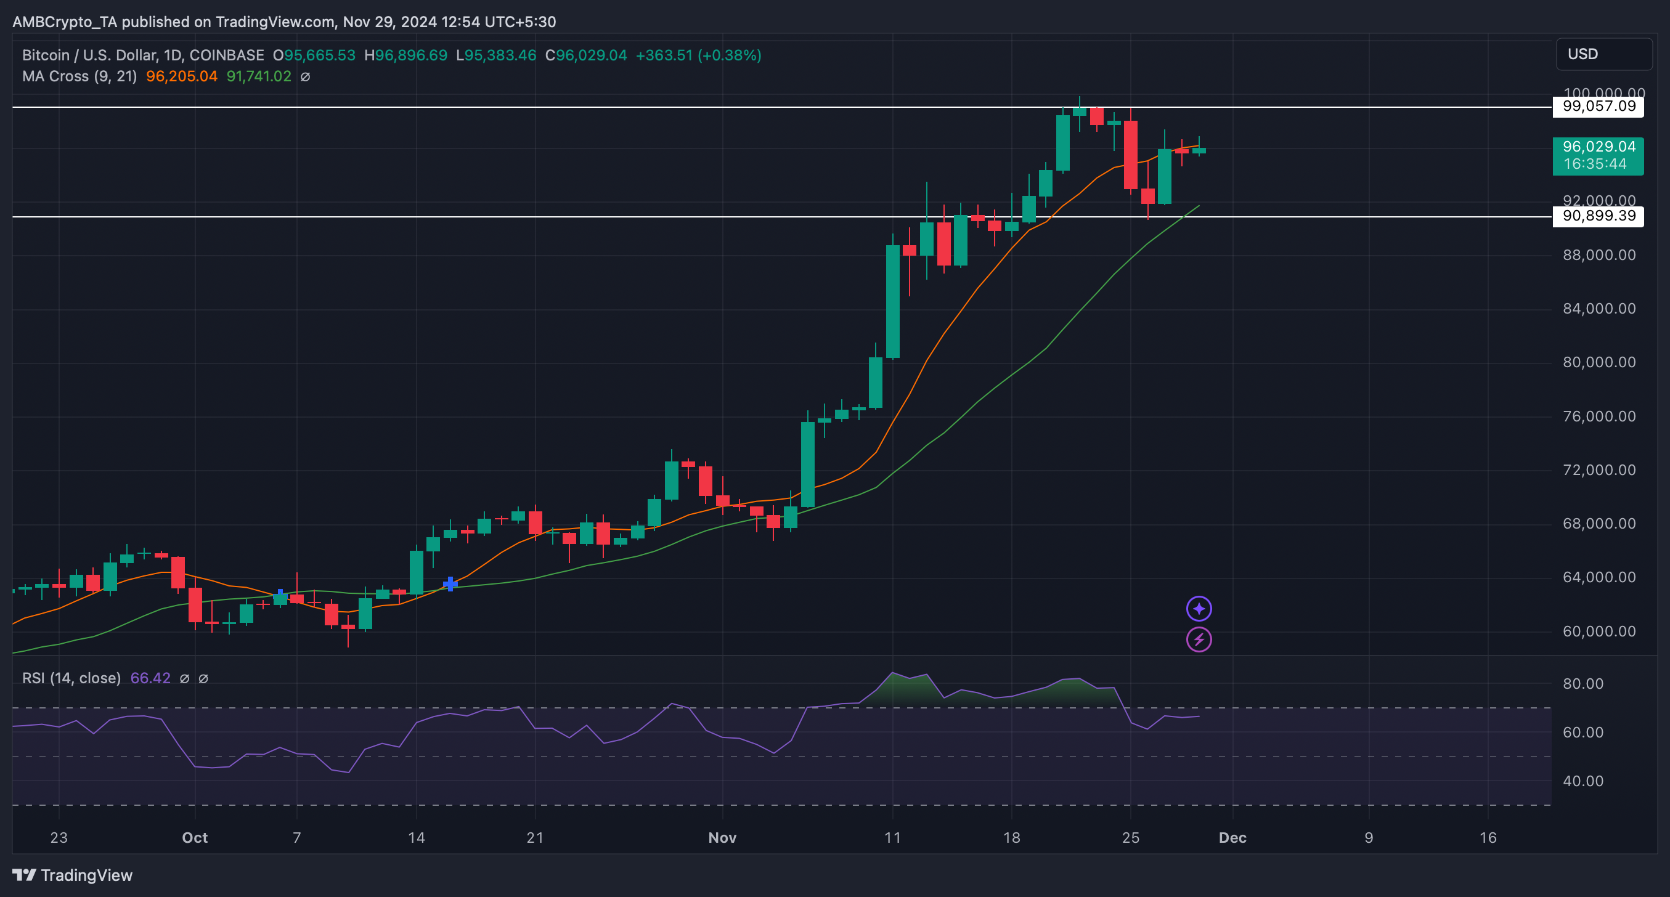Click the RSI 40.00 axis label
This screenshot has width=1670, height=897.
1582,781
